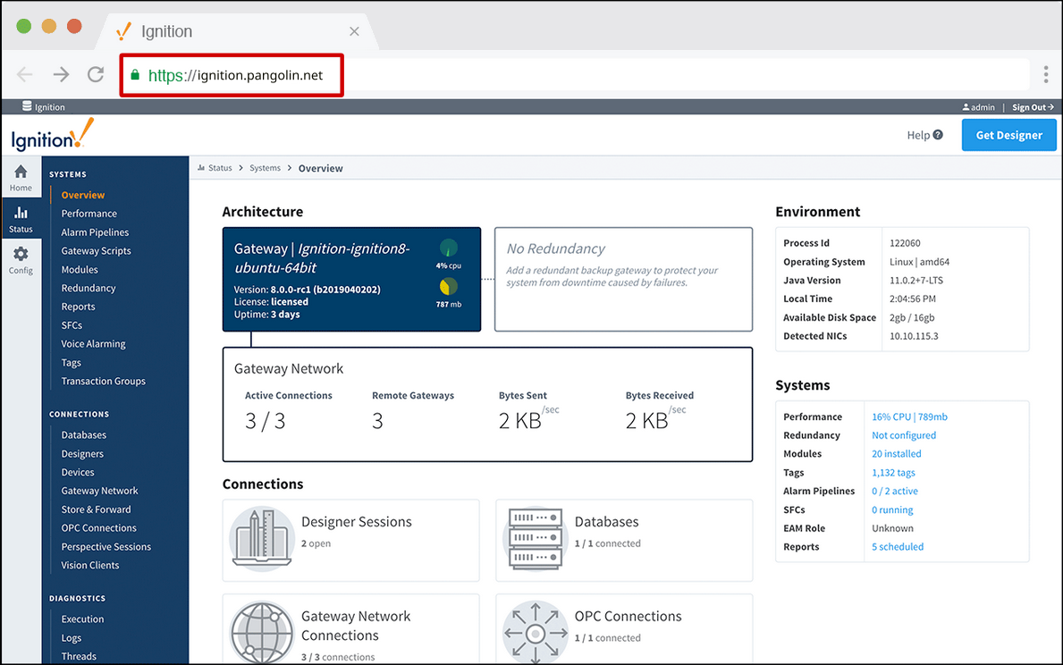Open the sidebar Tags item
The height and width of the screenshot is (665, 1063).
(x=72, y=363)
